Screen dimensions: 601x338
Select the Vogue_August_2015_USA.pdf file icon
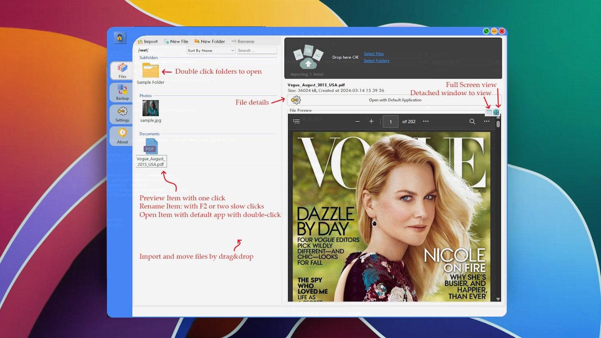pos(151,146)
